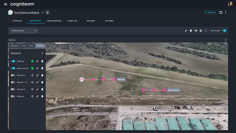Open the remote terminal icon
236x133 pixels.
pos(221,13)
